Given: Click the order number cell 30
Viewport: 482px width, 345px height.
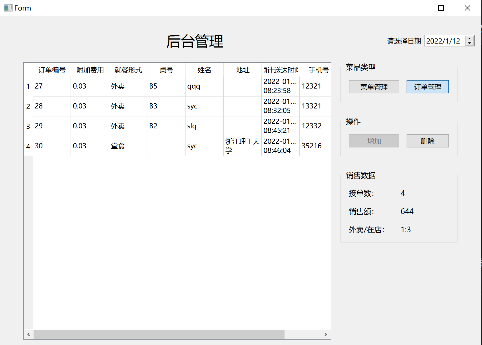Looking at the screenshot, I should point(52,146).
